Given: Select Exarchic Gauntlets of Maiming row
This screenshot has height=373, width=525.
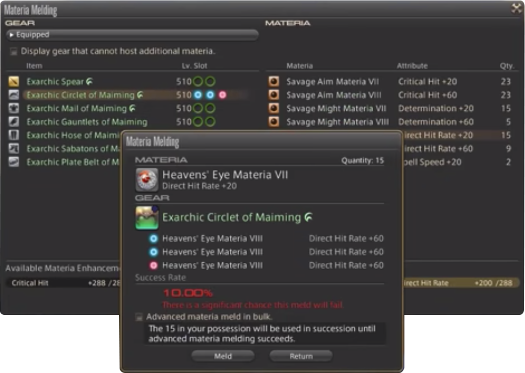Looking at the screenshot, I should point(132,122).
